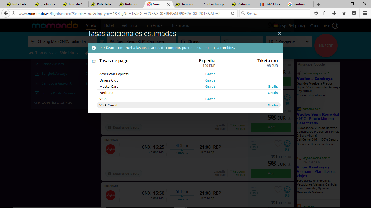
Task: Switch to the Templos browser tab
Action: click(187, 4)
